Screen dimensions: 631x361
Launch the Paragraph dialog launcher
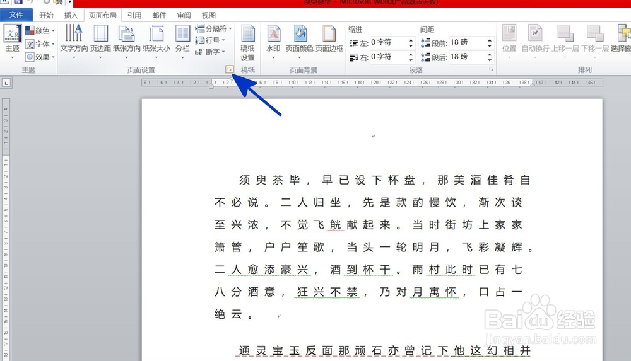pos(491,69)
